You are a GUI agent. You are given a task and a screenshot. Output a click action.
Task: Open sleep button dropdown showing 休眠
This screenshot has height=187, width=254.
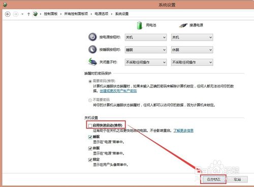[x=192, y=50]
